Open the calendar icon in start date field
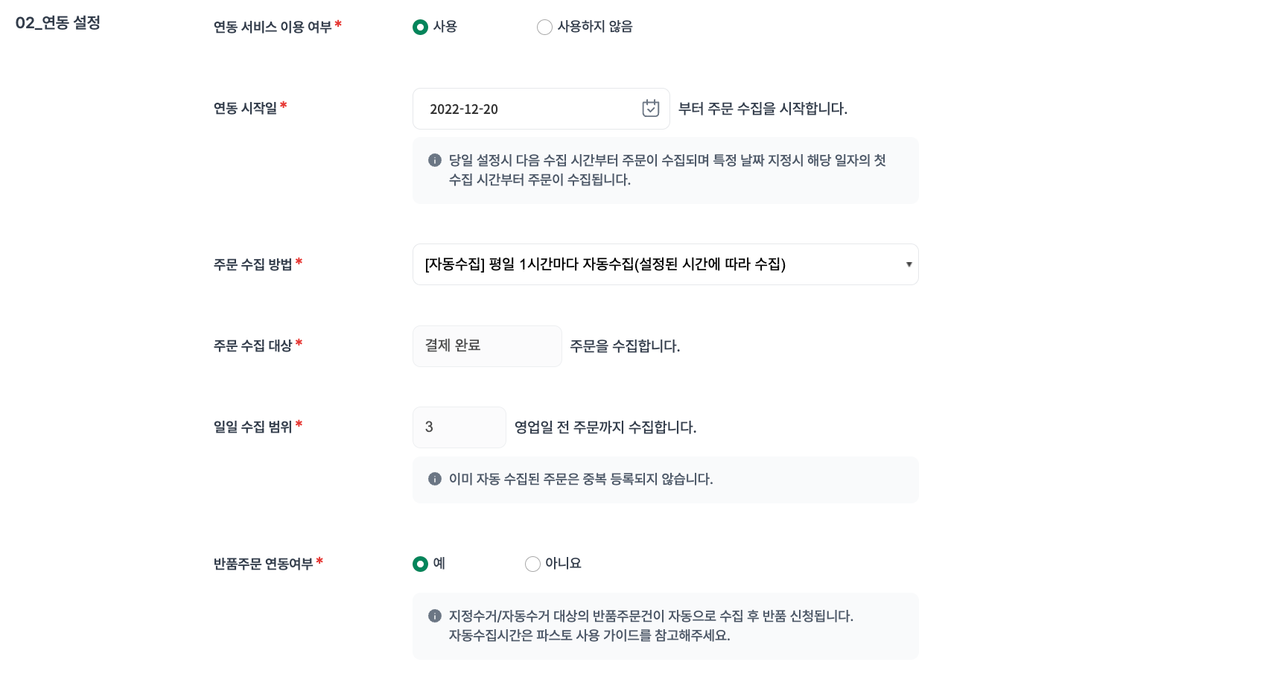This screenshot has width=1263, height=694. tap(651, 109)
